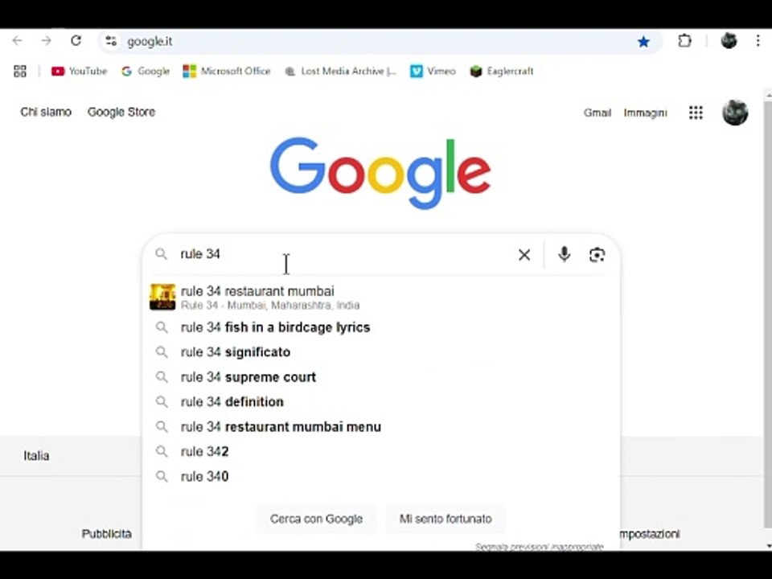Open the Eaglercraft bookmark
This screenshot has height=579, width=772.
(501, 72)
